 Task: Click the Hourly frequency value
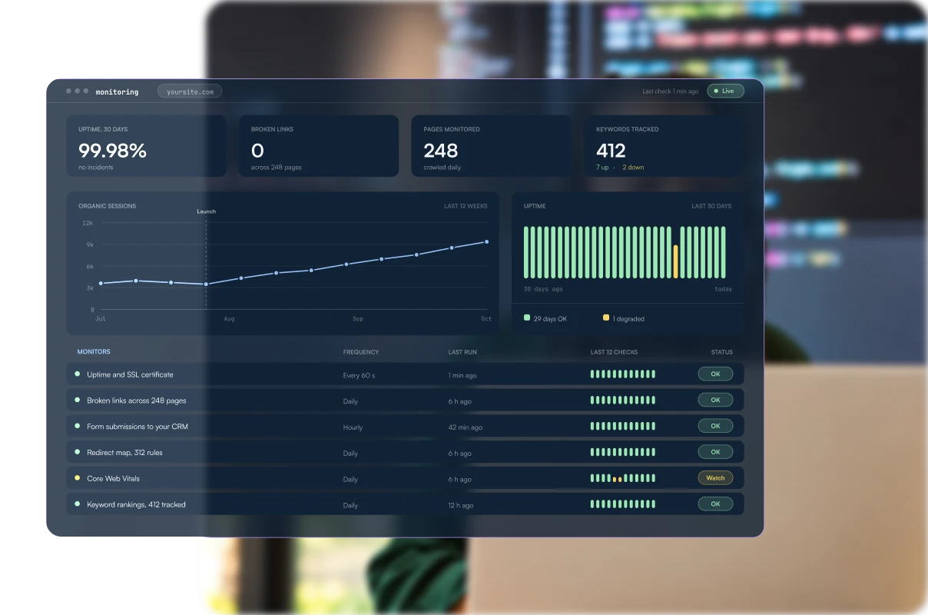coord(353,427)
